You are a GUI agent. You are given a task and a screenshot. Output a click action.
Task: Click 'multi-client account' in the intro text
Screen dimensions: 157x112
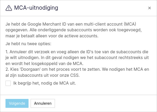point(103,24)
